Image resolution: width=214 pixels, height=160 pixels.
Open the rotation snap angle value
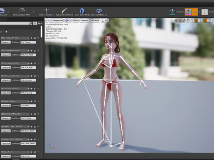coord(210,20)
